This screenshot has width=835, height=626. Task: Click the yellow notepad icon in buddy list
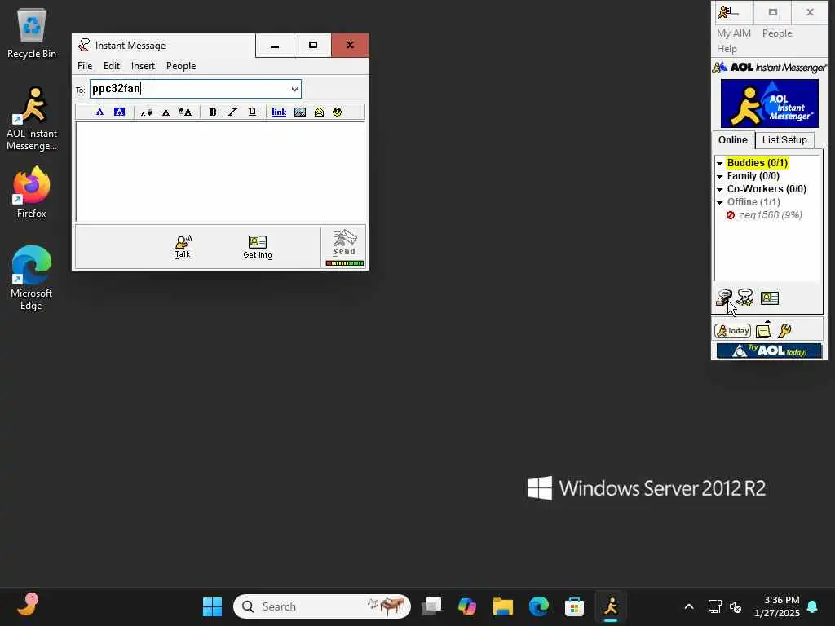763,331
